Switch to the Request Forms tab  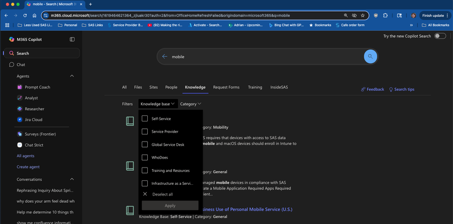click(226, 87)
